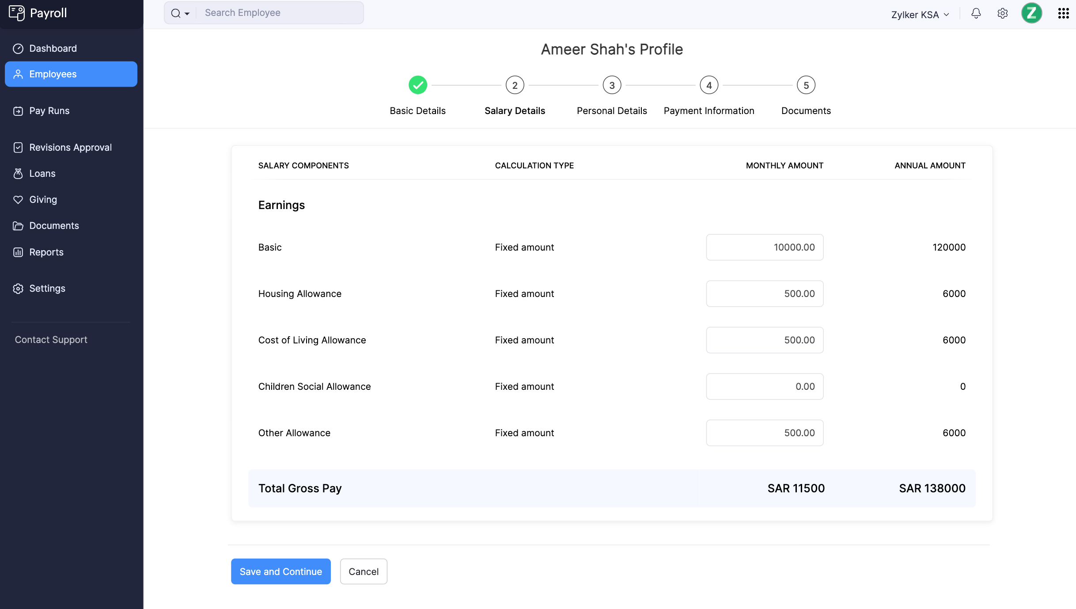This screenshot has width=1076, height=609.
Task: Open Revisions Approval section
Action: (x=70, y=147)
